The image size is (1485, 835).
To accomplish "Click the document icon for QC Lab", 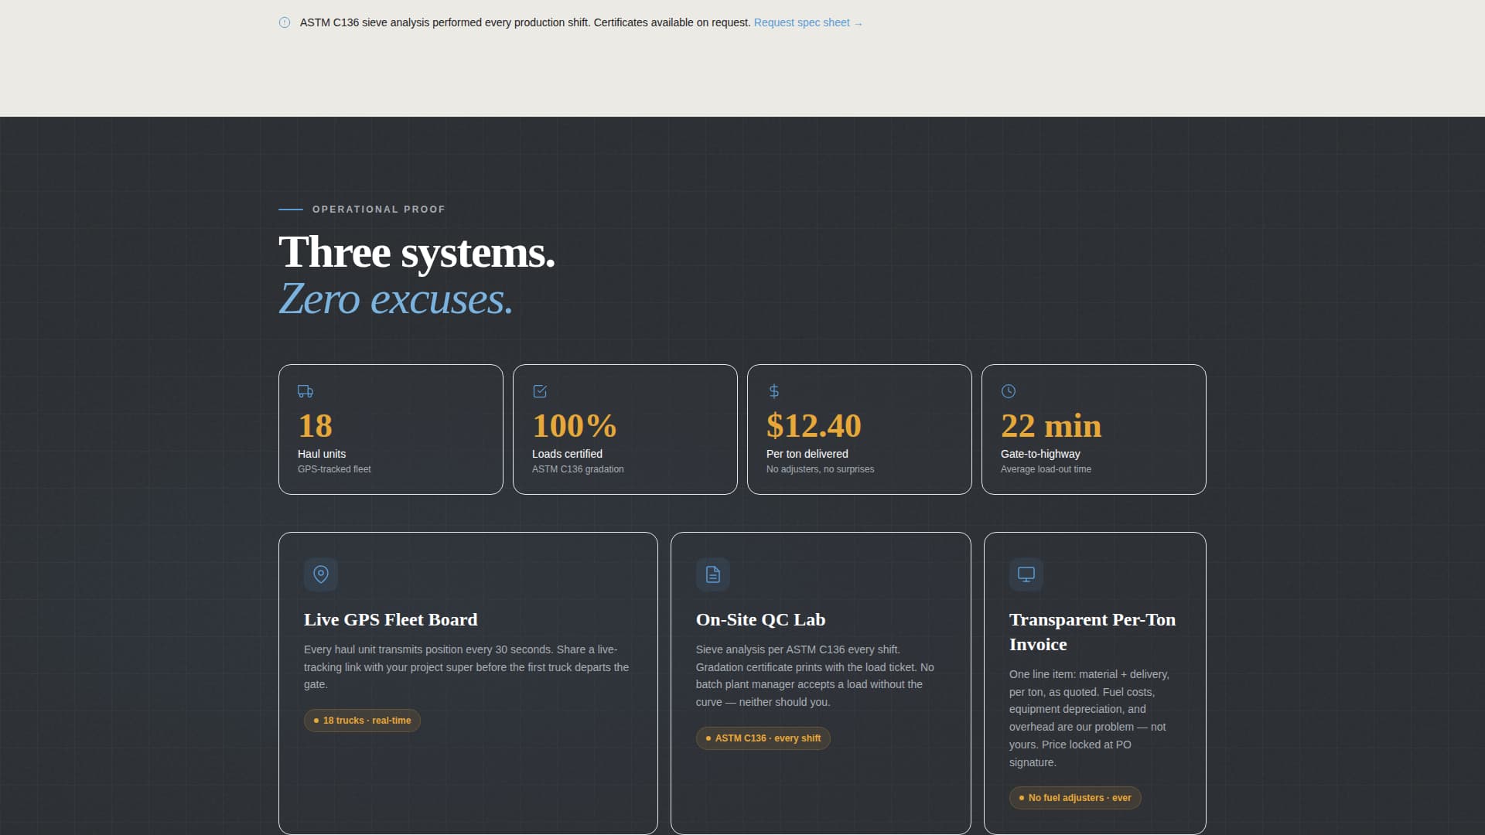I will tap(712, 574).
